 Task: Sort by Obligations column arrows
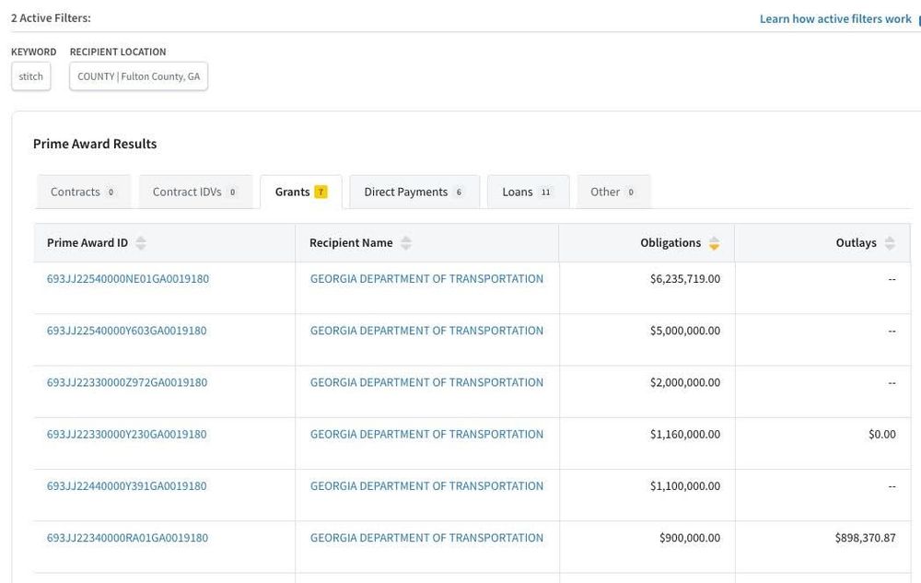pyautogui.click(x=714, y=243)
